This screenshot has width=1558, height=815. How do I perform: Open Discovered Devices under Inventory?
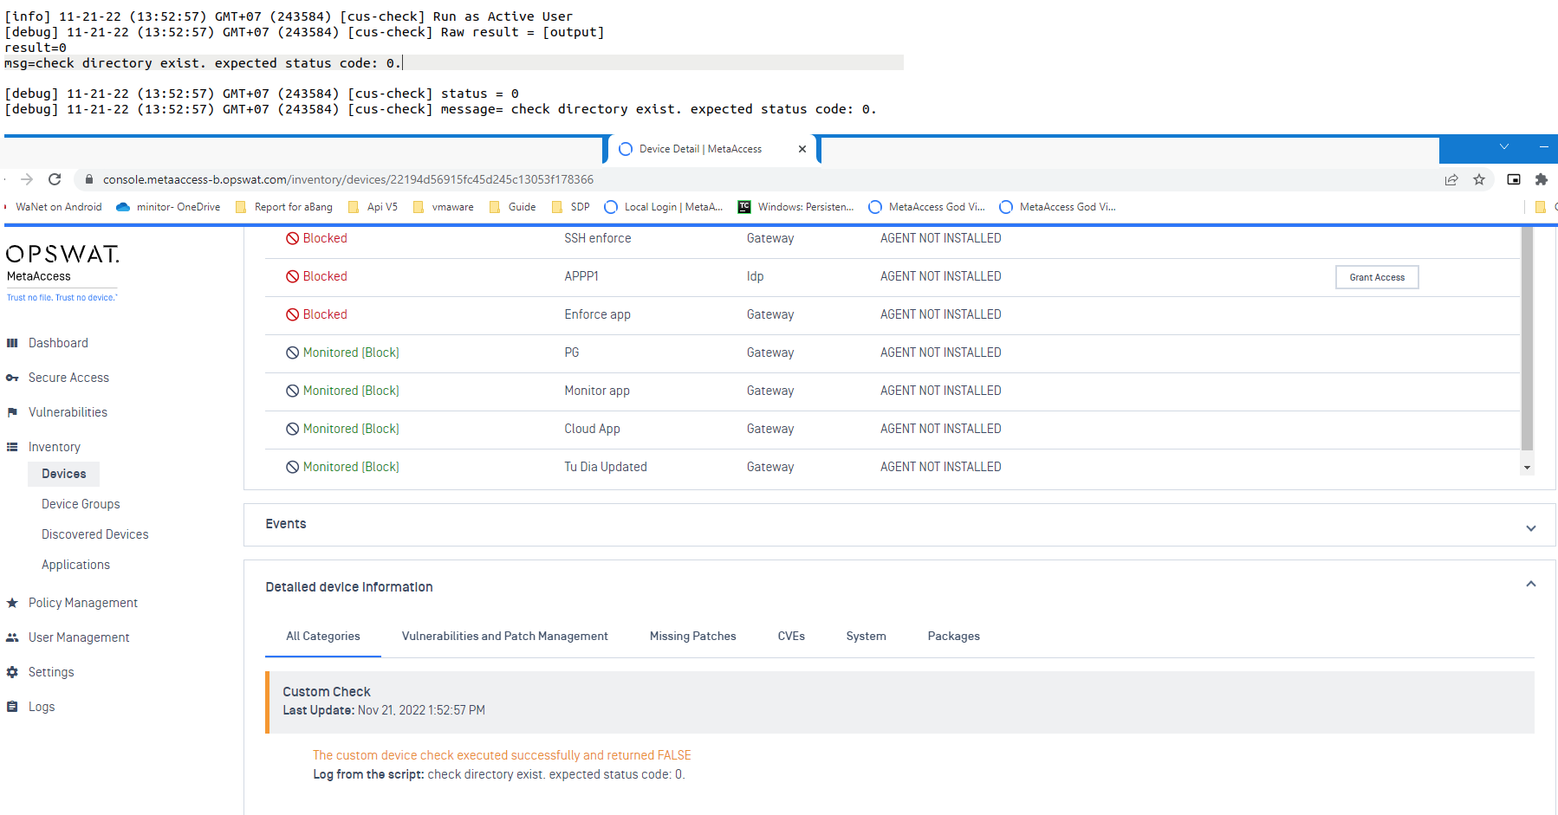(95, 534)
